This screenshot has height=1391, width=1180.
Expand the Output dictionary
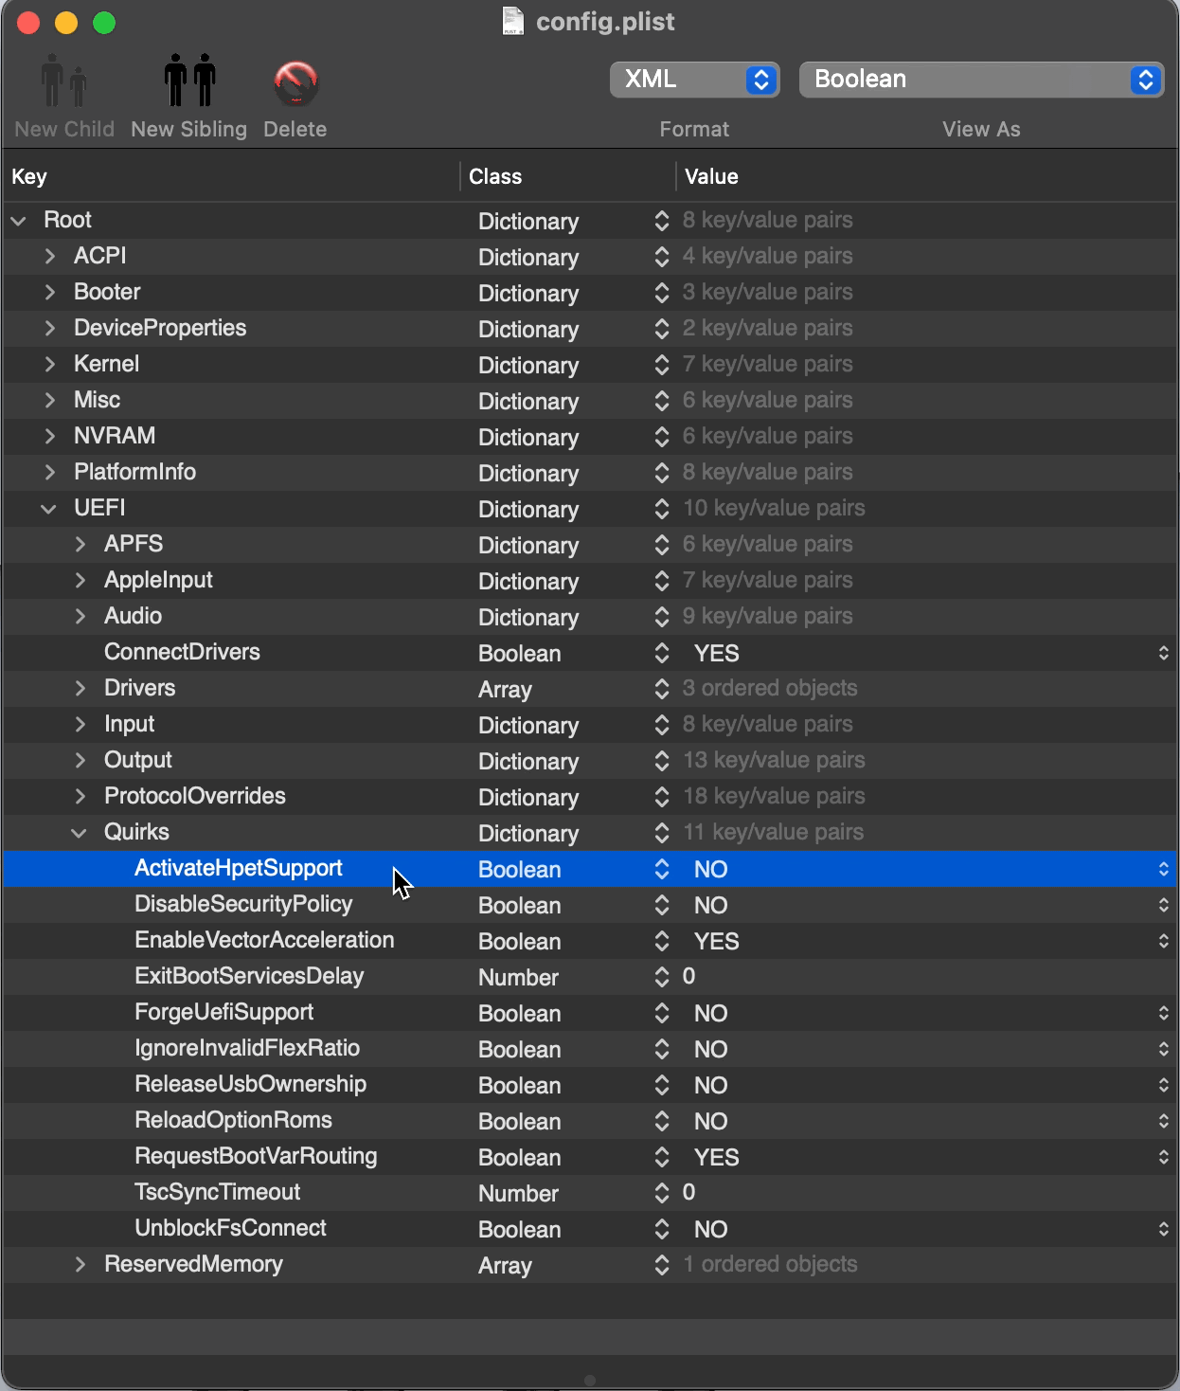coord(80,760)
